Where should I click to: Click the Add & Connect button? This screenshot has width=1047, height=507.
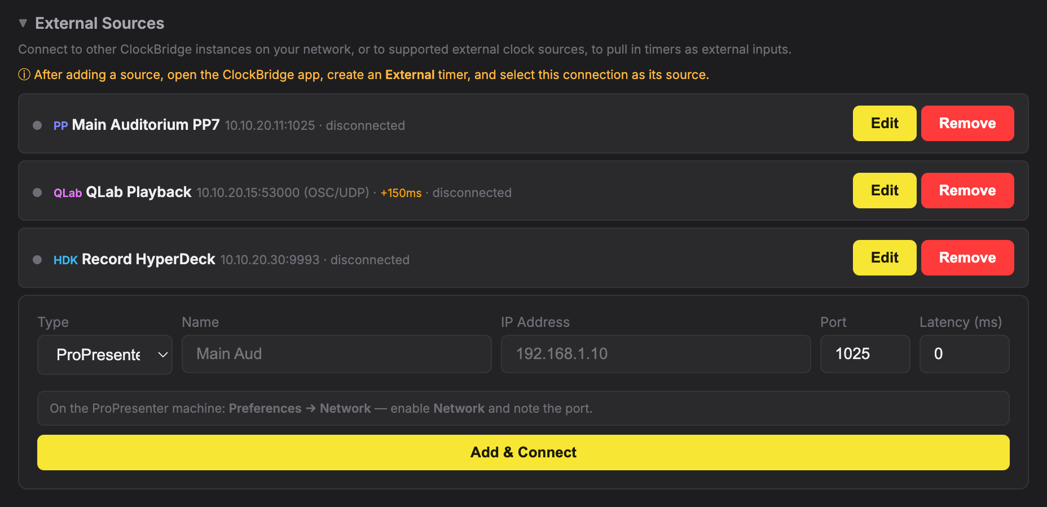point(523,452)
